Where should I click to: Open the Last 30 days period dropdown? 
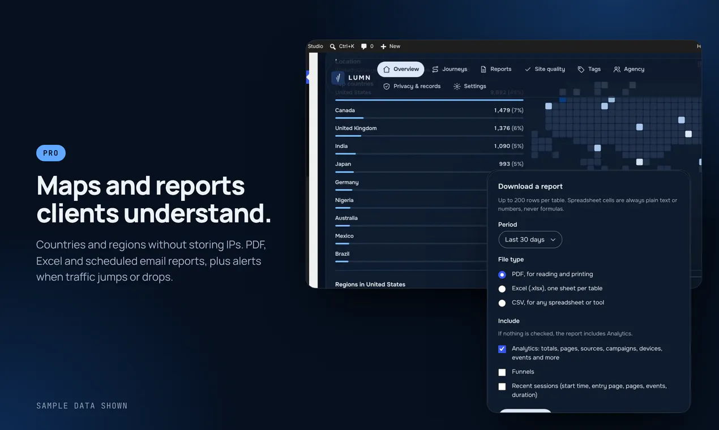(x=530, y=239)
